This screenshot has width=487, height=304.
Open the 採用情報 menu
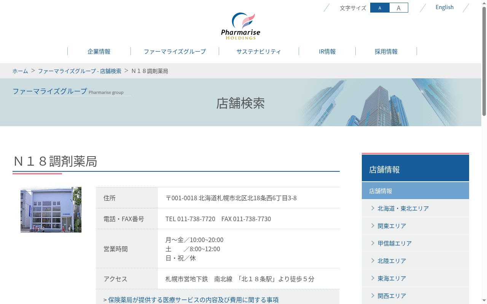coord(386,51)
